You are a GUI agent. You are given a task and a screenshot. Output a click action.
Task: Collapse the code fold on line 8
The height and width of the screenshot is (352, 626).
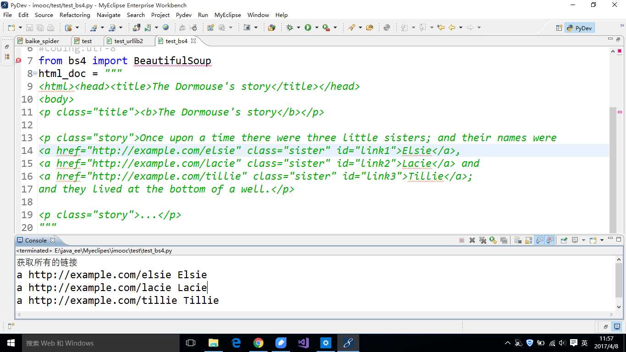(x=35, y=73)
